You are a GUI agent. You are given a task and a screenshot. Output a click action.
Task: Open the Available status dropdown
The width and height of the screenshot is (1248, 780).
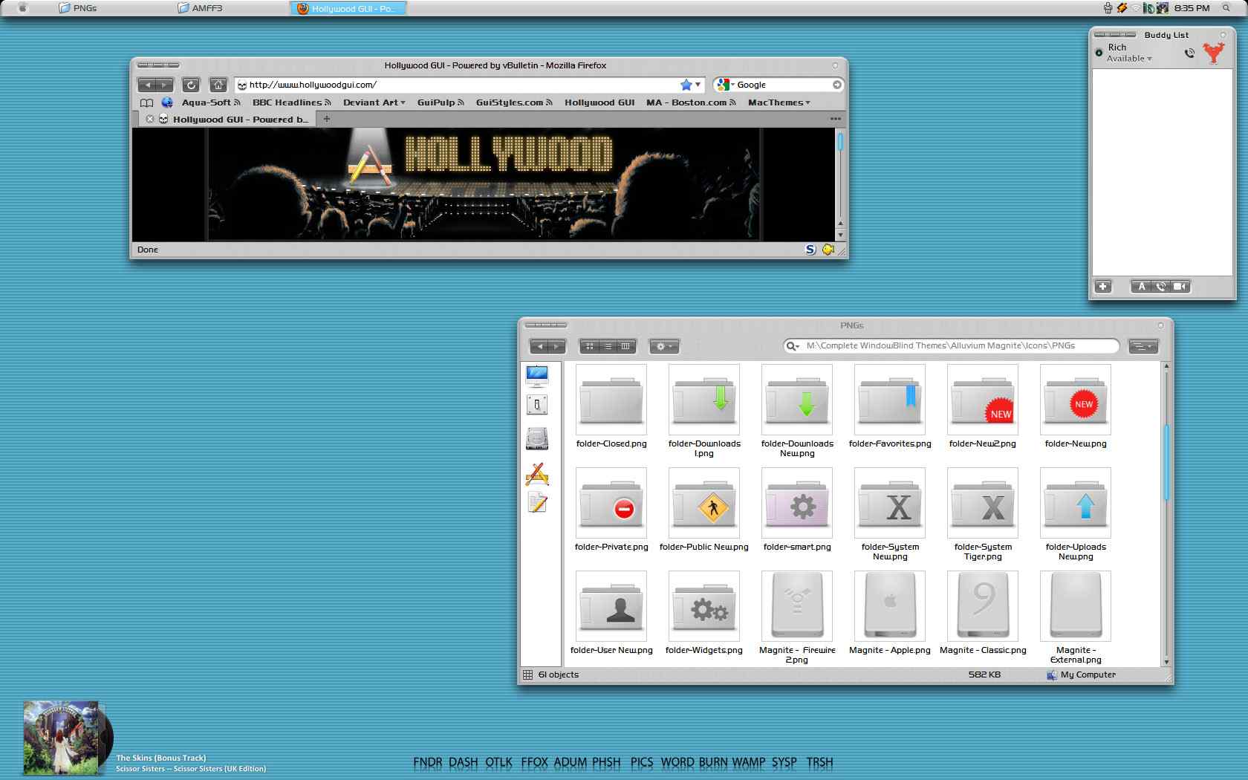click(x=1129, y=59)
